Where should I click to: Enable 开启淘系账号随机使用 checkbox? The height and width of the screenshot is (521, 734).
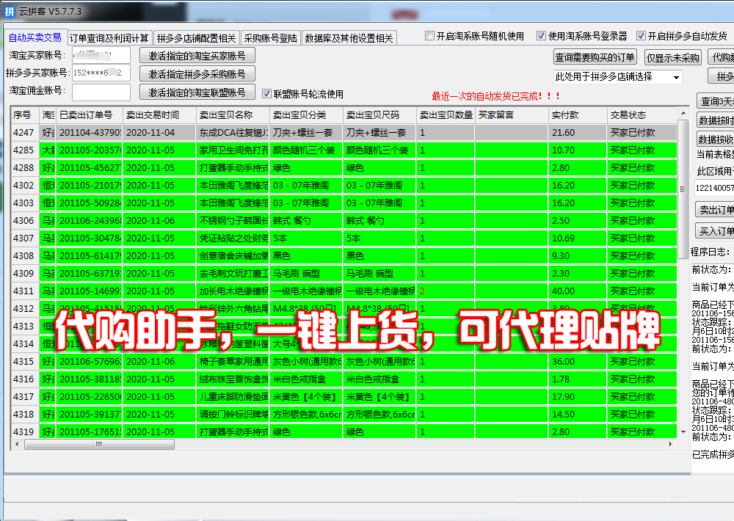point(429,35)
